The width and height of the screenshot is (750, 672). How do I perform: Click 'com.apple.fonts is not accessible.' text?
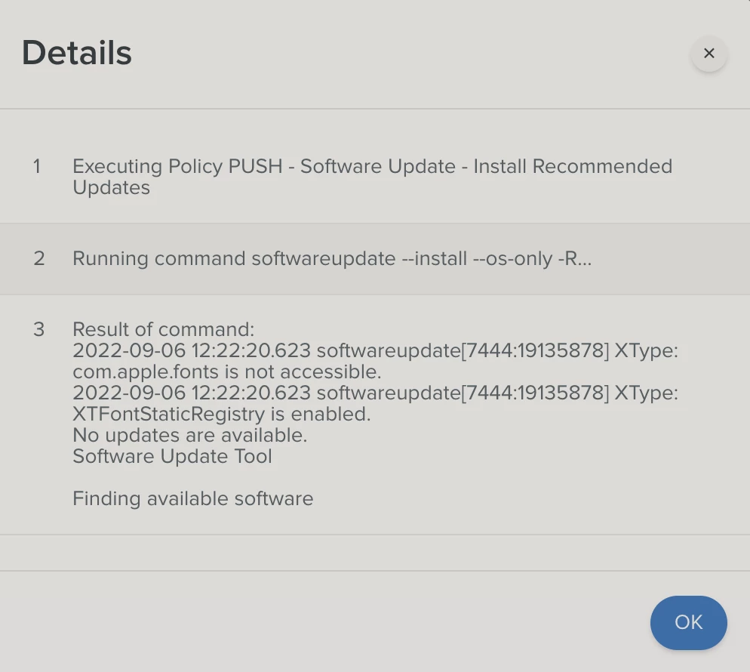[x=226, y=371]
